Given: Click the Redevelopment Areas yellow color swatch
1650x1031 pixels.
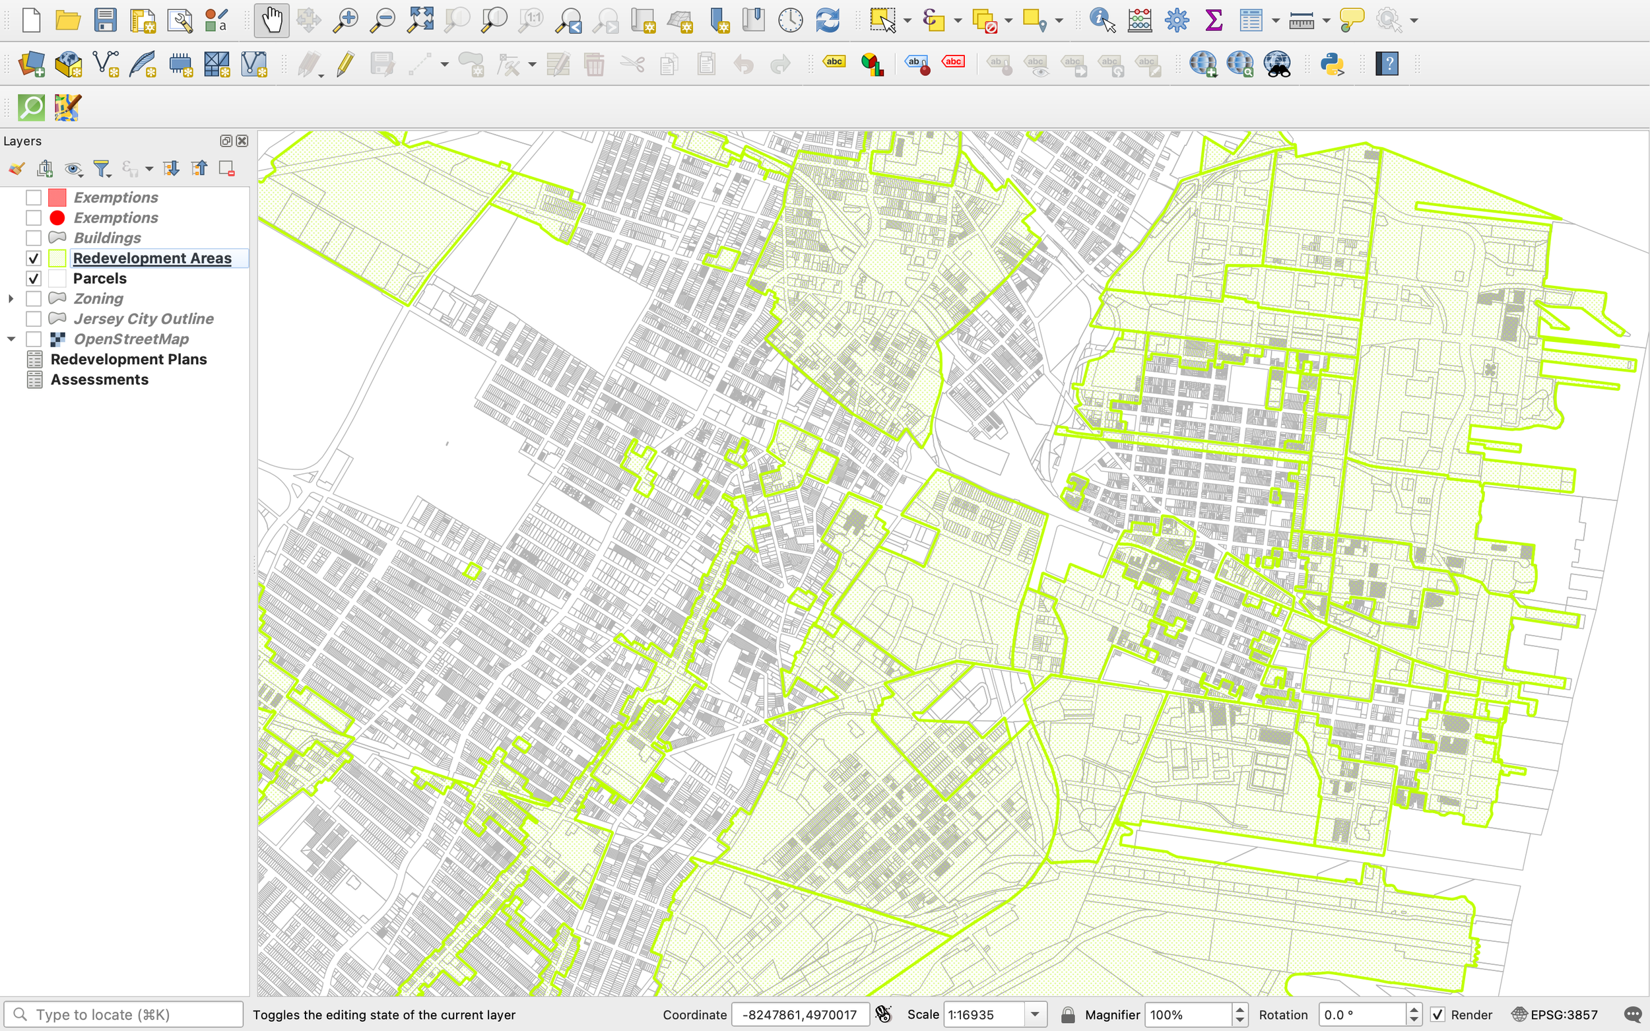Looking at the screenshot, I should click(x=57, y=259).
